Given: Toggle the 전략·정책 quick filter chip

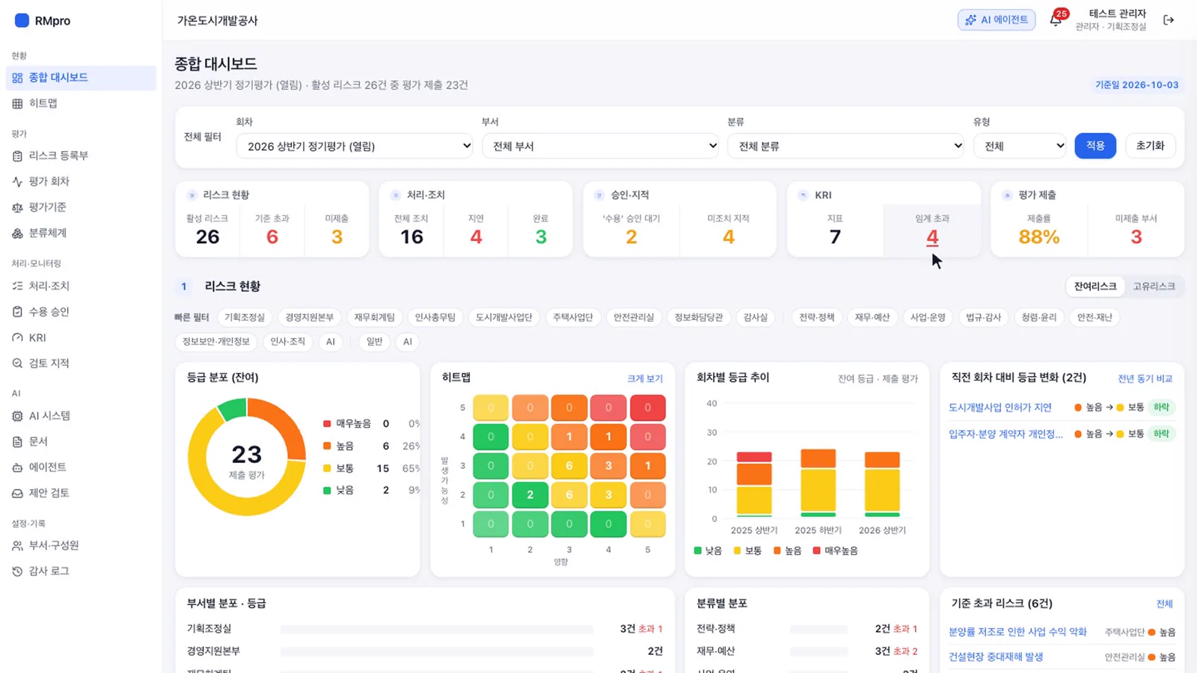Looking at the screenshot, I should pyautogui.click(x=816, y=317).
